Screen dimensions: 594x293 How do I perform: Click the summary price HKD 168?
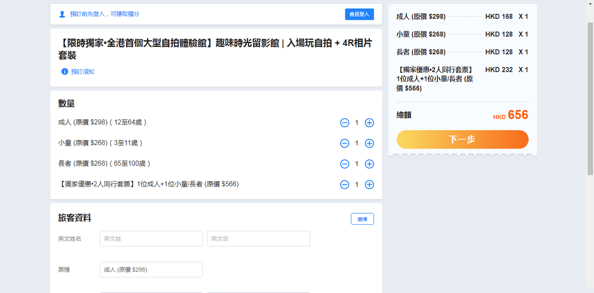tap(499, 16)
